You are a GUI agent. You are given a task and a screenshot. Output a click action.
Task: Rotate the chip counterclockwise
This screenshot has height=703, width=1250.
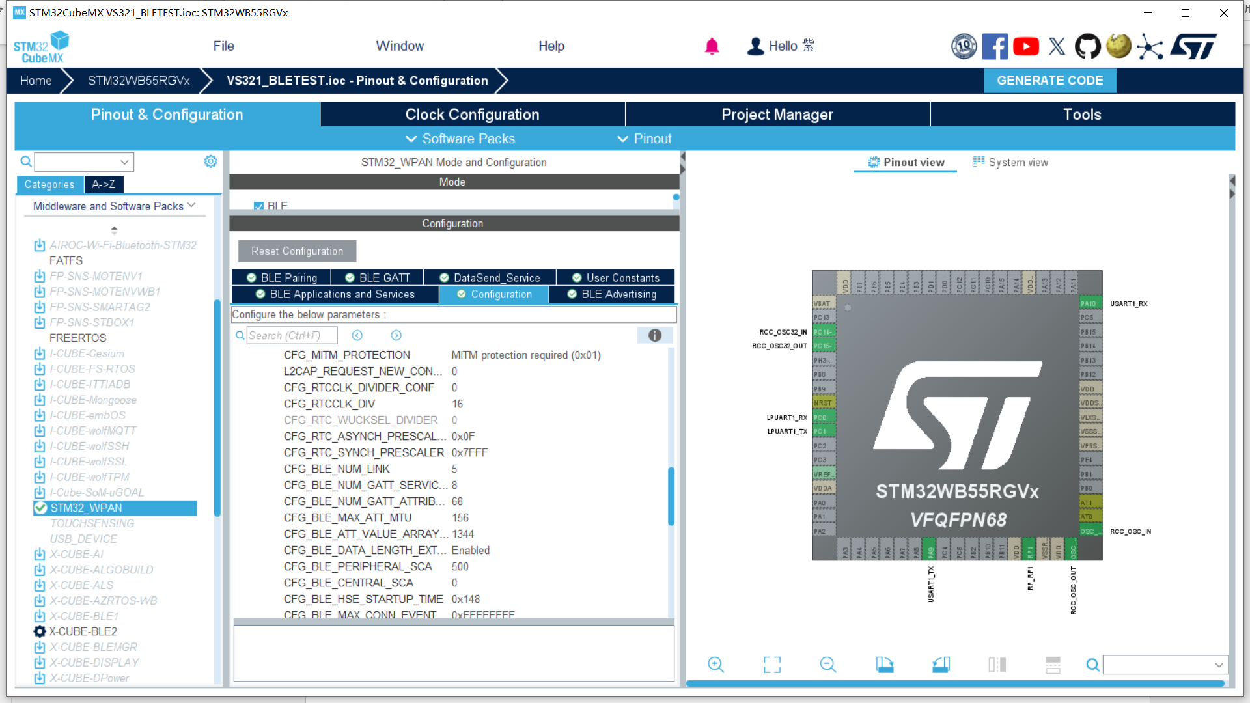coord(941,665)
